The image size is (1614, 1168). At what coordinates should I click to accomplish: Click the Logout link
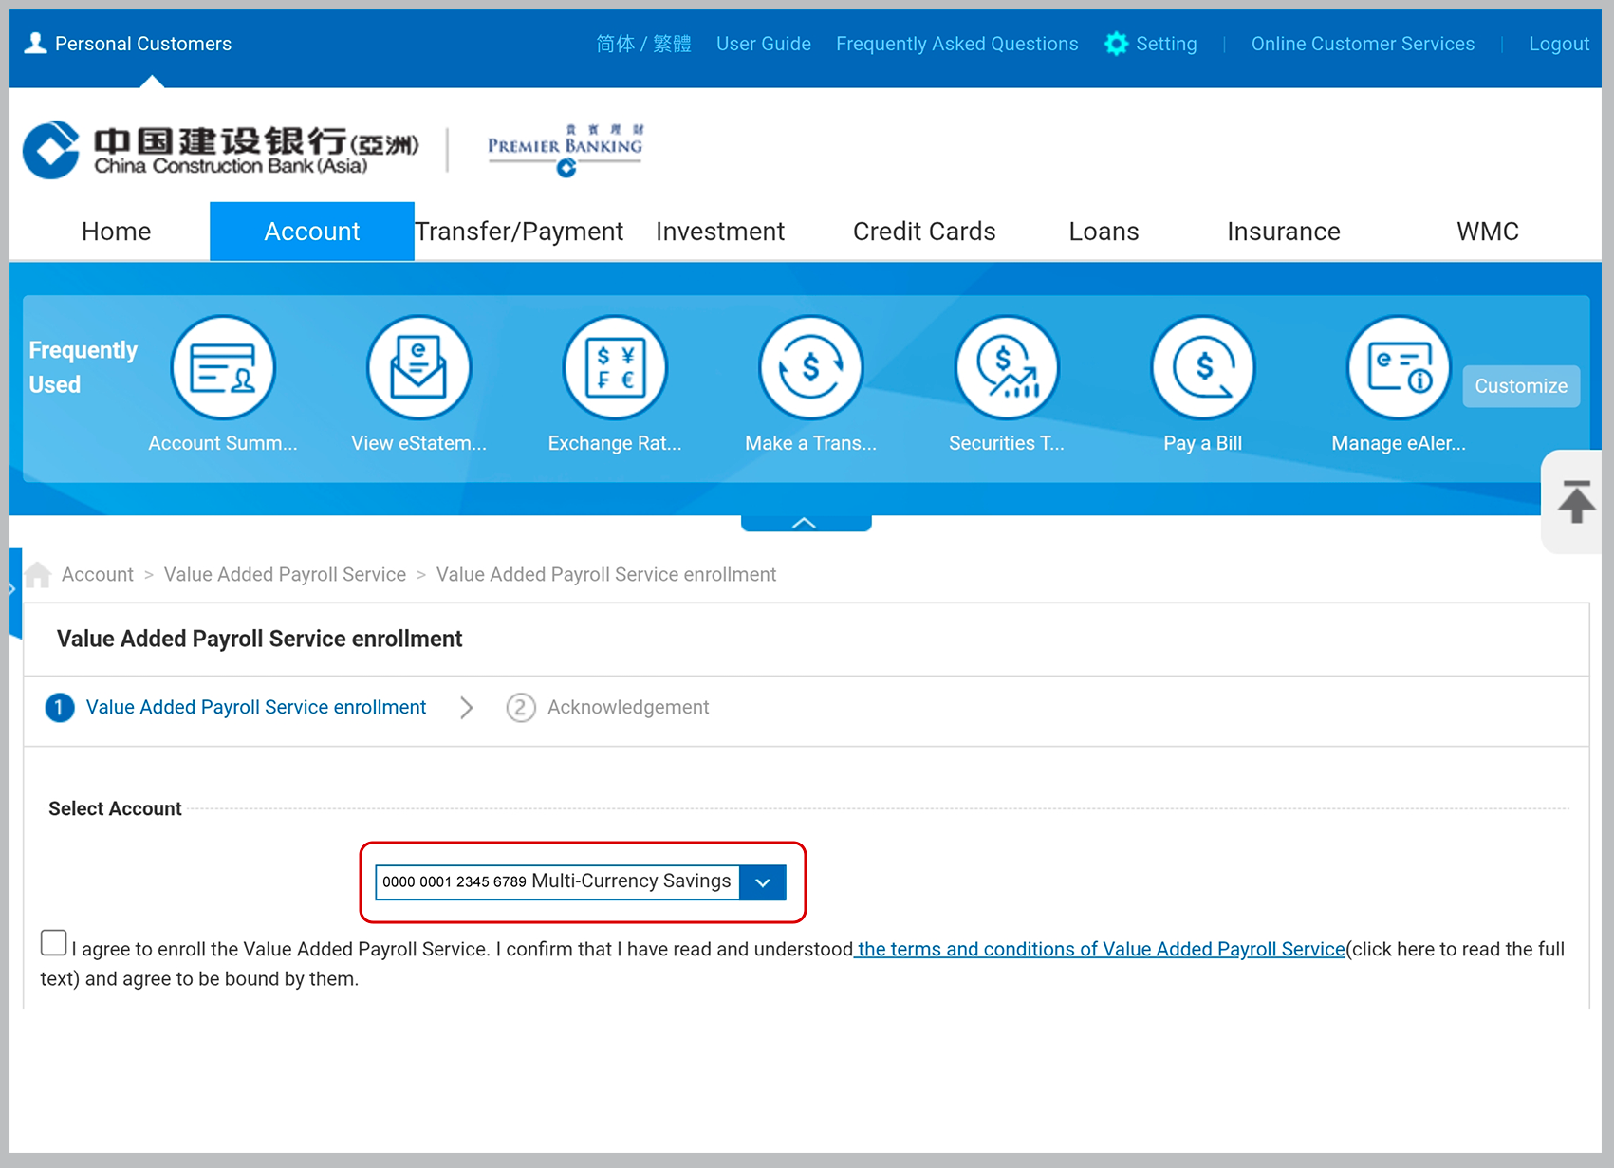pyautogui.click(x=1558, y=44)
